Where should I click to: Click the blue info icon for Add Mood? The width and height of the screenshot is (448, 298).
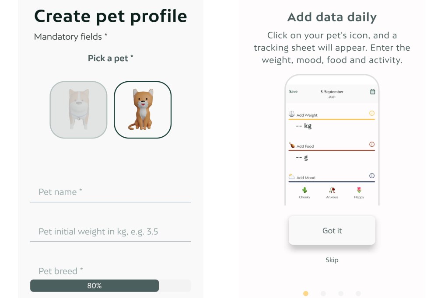pyautogui.click(x=372, y=176)
